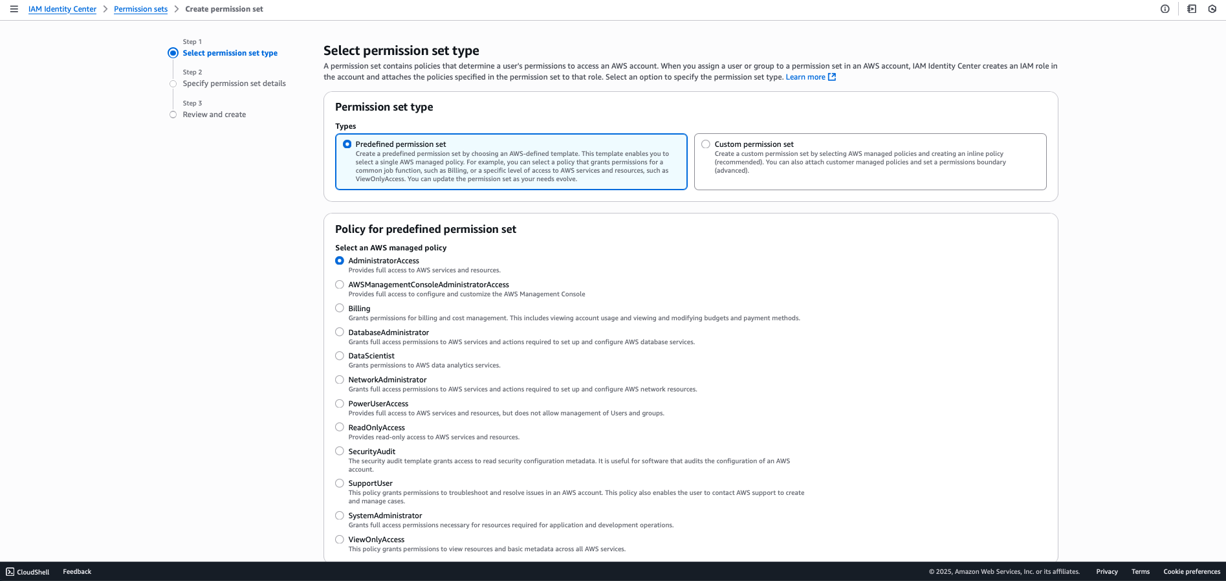The image size is (1226, 581).
Task: Navigate to Permission sets breadcrumb
Action: pos(140,9)
